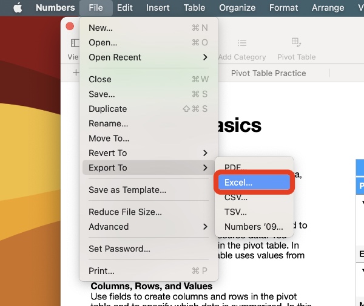Choose Set Password...
Viewport: 364px width, 306px height.
coord(149,249)
